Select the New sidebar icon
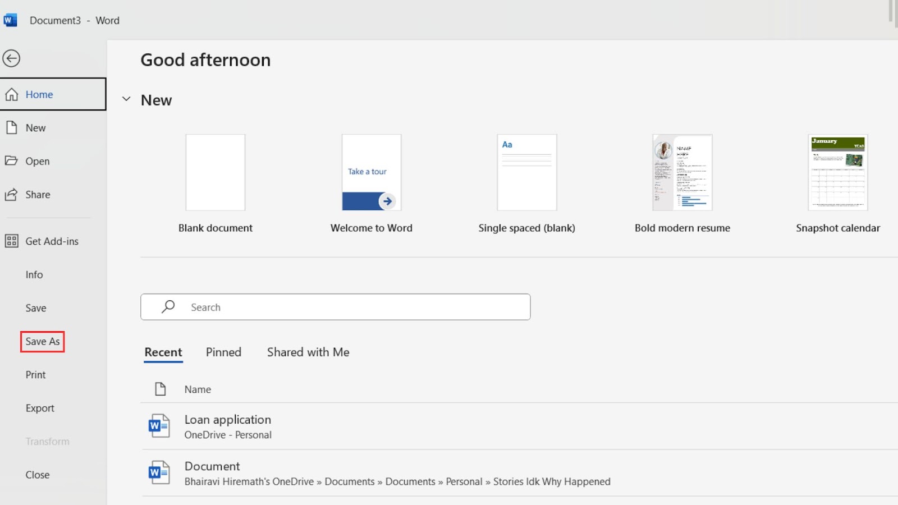 (x=12, y=127)
